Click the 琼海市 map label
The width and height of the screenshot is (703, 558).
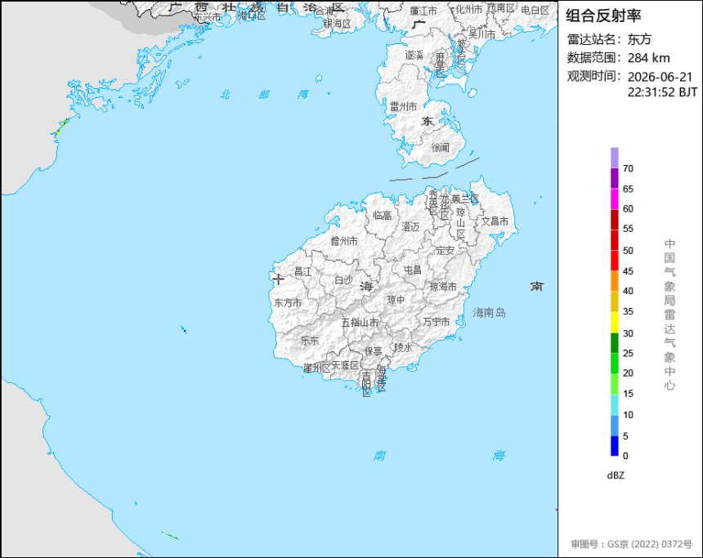pyautogui.click(x=443, y=287)
